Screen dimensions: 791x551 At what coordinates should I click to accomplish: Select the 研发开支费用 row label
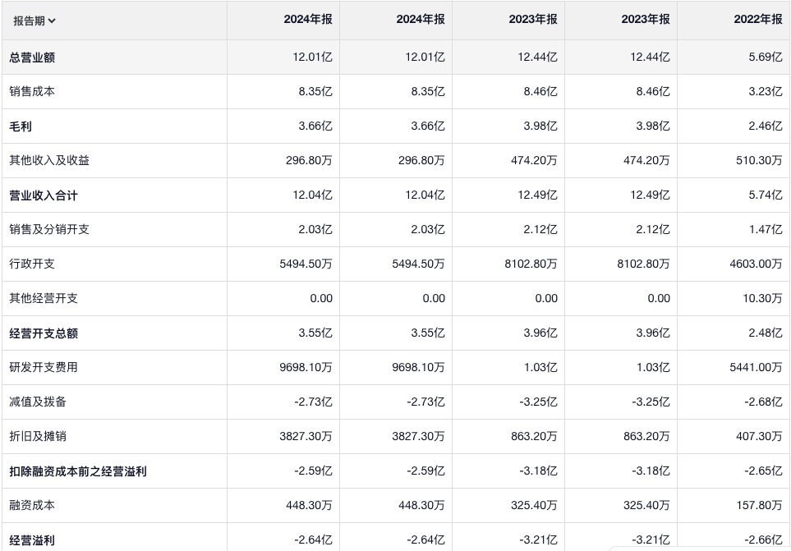[44, 368]
